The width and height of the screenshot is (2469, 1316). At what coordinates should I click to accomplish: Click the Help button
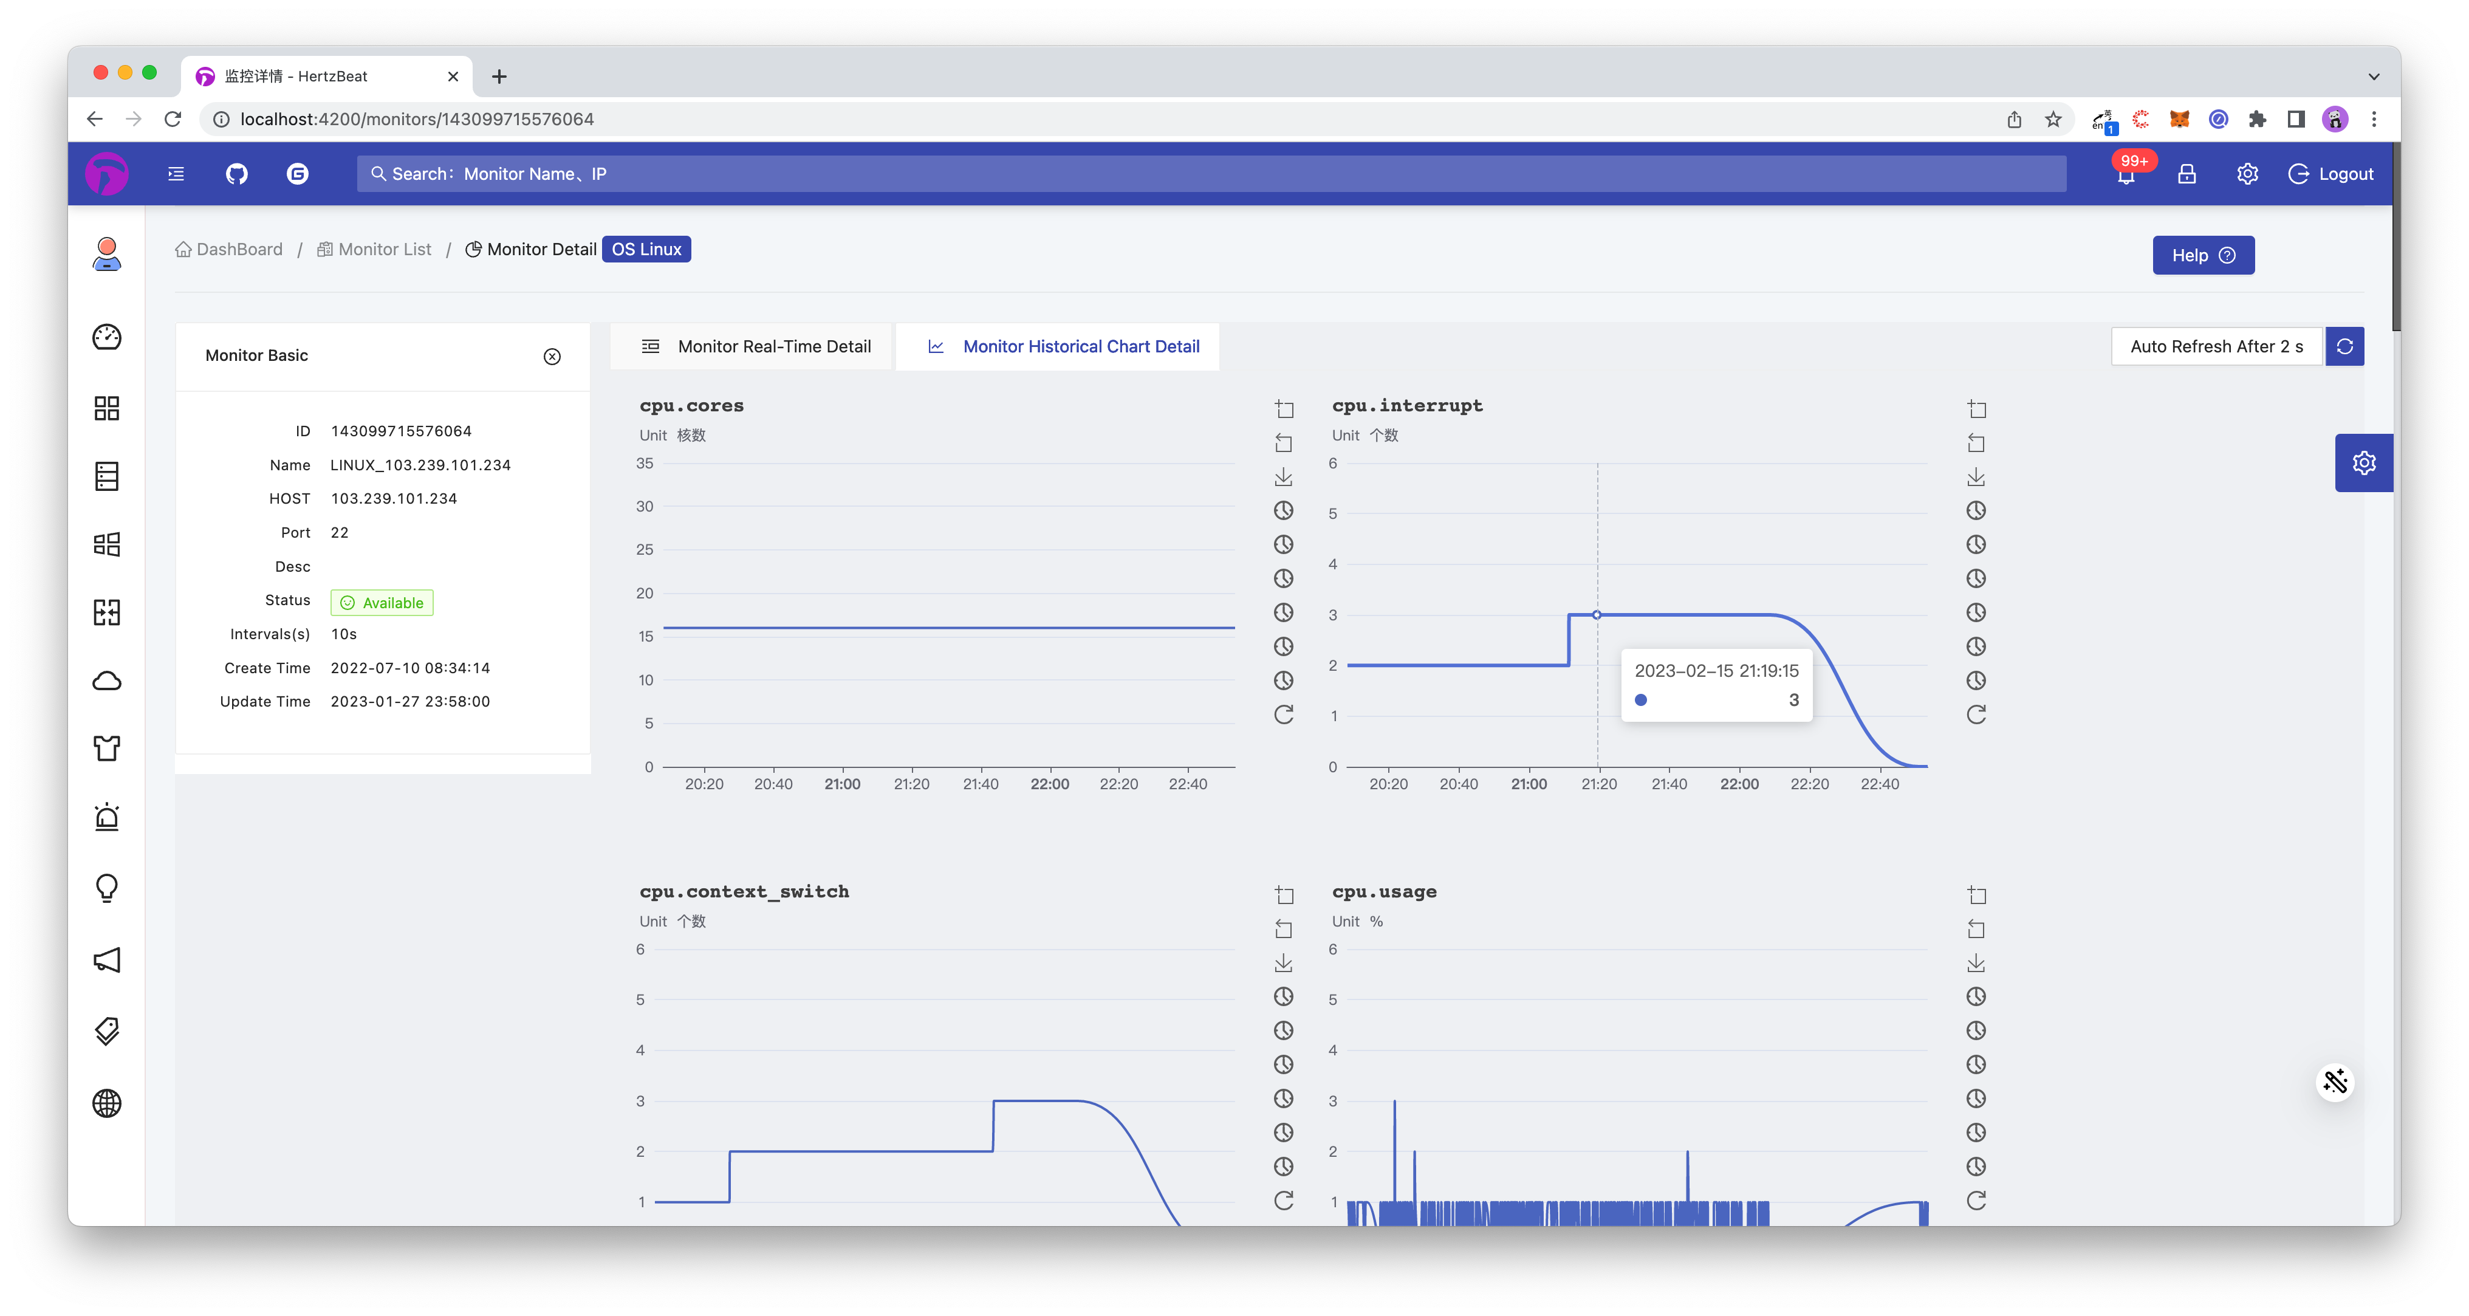pos(2202,255)
